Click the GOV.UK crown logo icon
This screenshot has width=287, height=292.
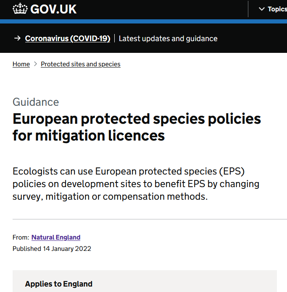coord(20,9)
